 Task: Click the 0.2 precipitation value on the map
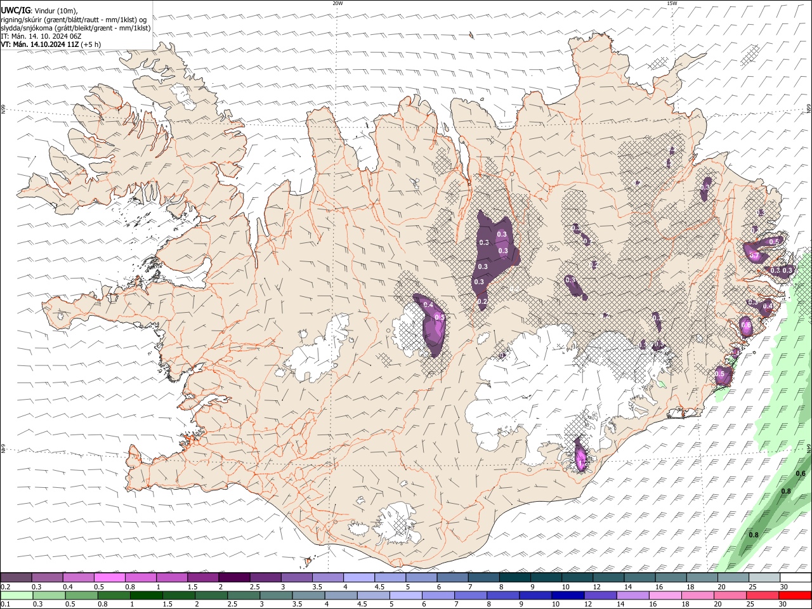pyautogui.click(x=482, y=302)
